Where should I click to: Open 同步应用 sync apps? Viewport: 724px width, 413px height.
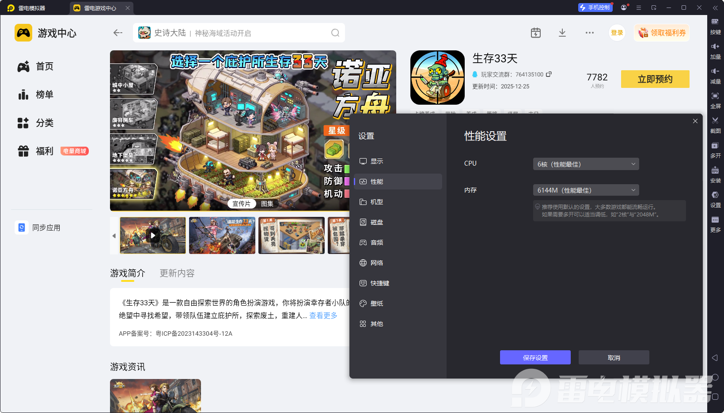pyautogui.click(x=38, y=227)
